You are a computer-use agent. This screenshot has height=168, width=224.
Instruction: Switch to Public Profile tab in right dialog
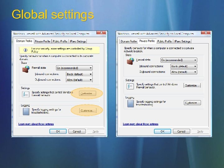click(x=165, y=41)
